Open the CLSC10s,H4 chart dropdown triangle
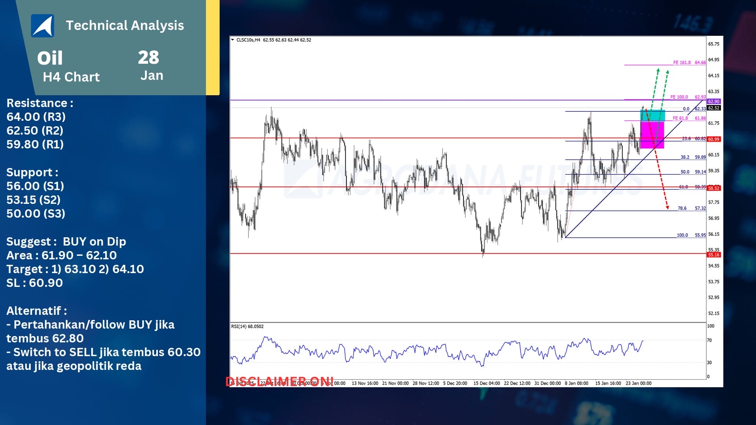The height and width of the screenshot is (425, 756). pos(233,40)
